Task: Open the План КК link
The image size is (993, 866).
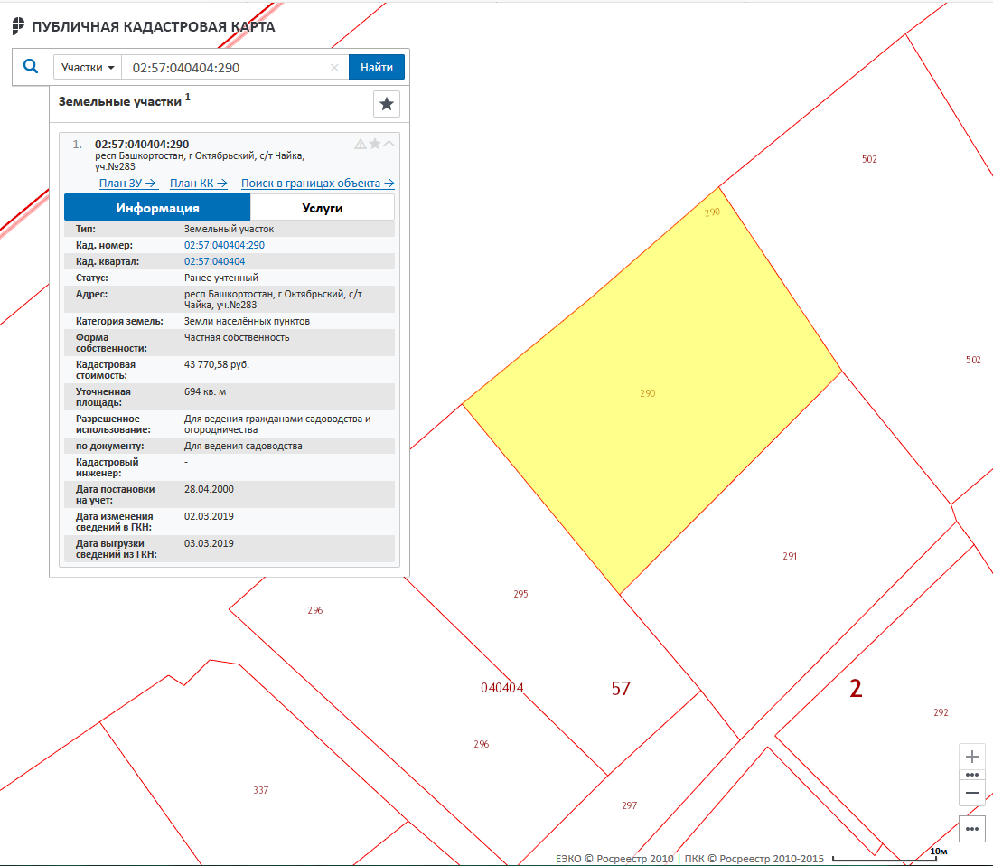Action: click(x=198, y=184)
